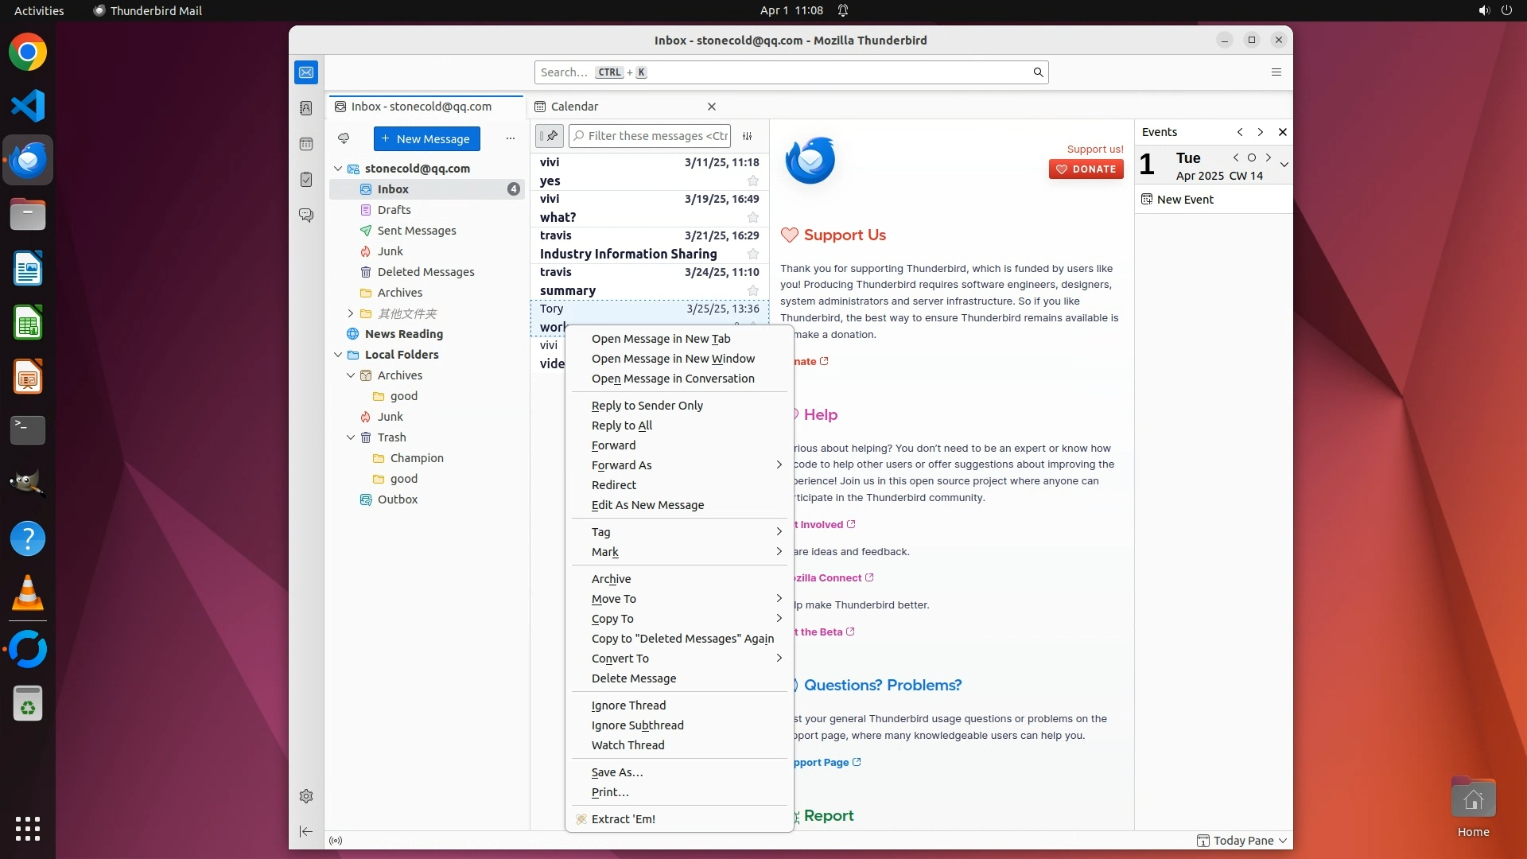Open the Settings gear in the spaces toolbar
This screenshot has width=1527, height=859.
click(x=306, y=796)
